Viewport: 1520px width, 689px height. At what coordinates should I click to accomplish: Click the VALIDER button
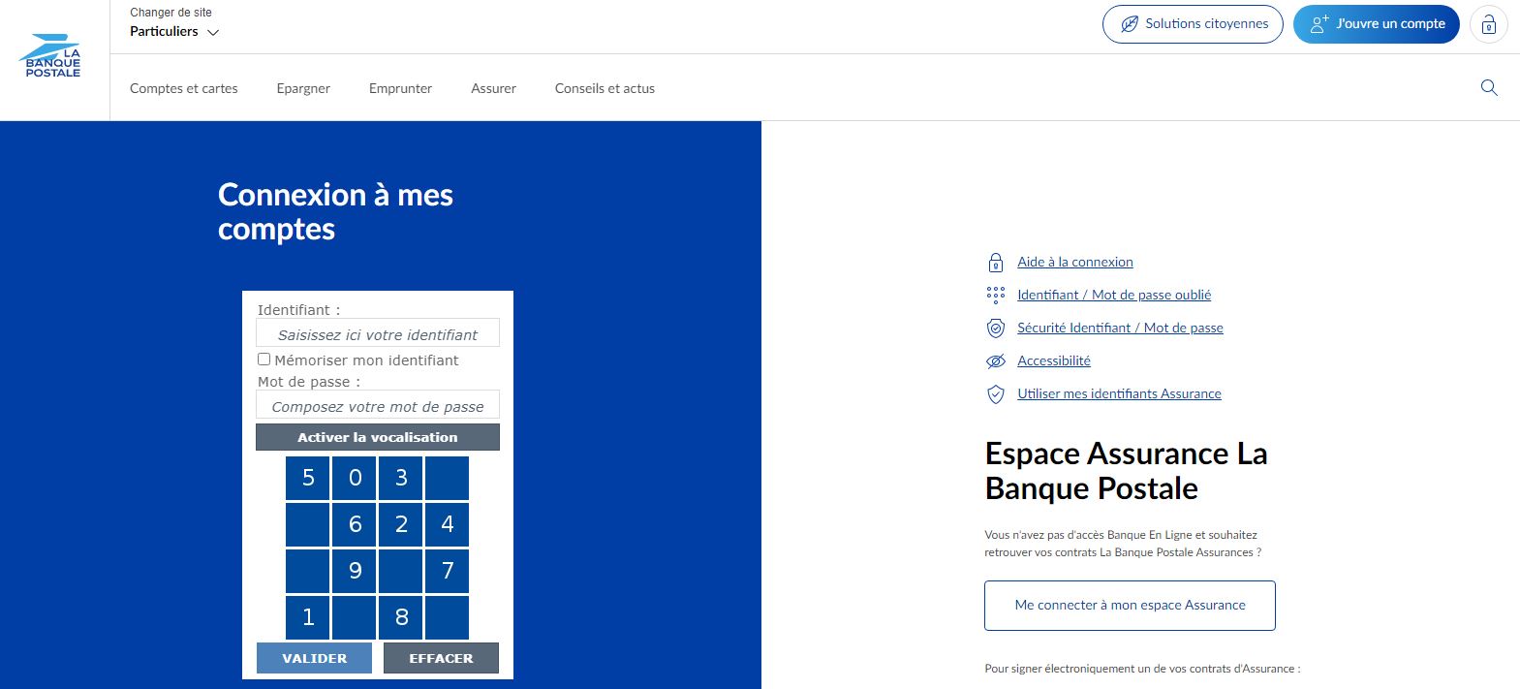[314, 658]
